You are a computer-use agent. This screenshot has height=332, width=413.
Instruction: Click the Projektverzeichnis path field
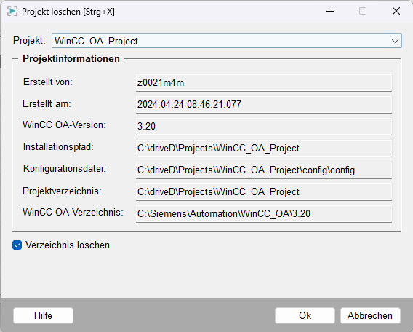tap(264, 191)
